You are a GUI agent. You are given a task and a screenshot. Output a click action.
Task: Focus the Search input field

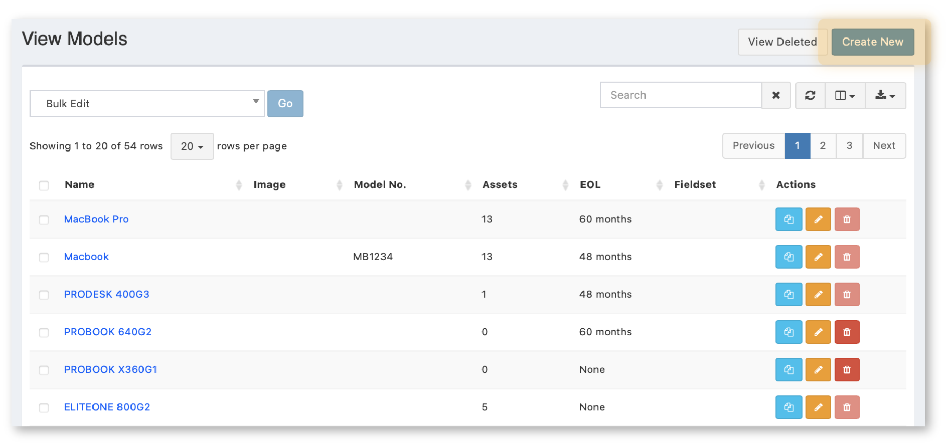[x=680, y=95]
